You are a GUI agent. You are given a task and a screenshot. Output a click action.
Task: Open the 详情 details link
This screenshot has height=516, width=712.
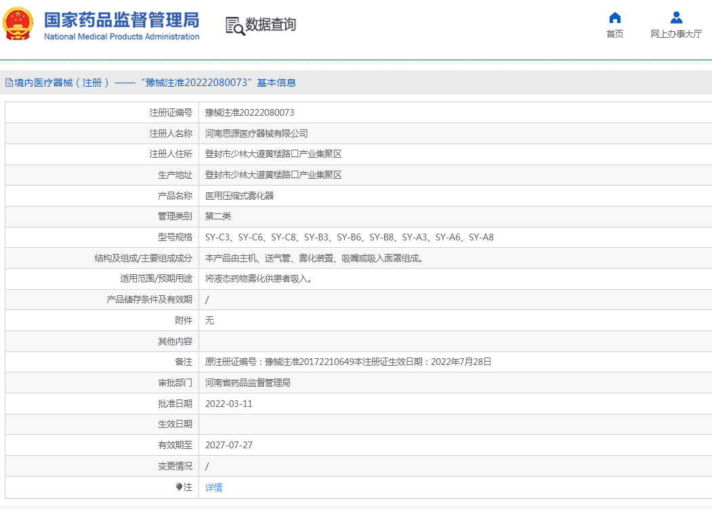(214, 488)
